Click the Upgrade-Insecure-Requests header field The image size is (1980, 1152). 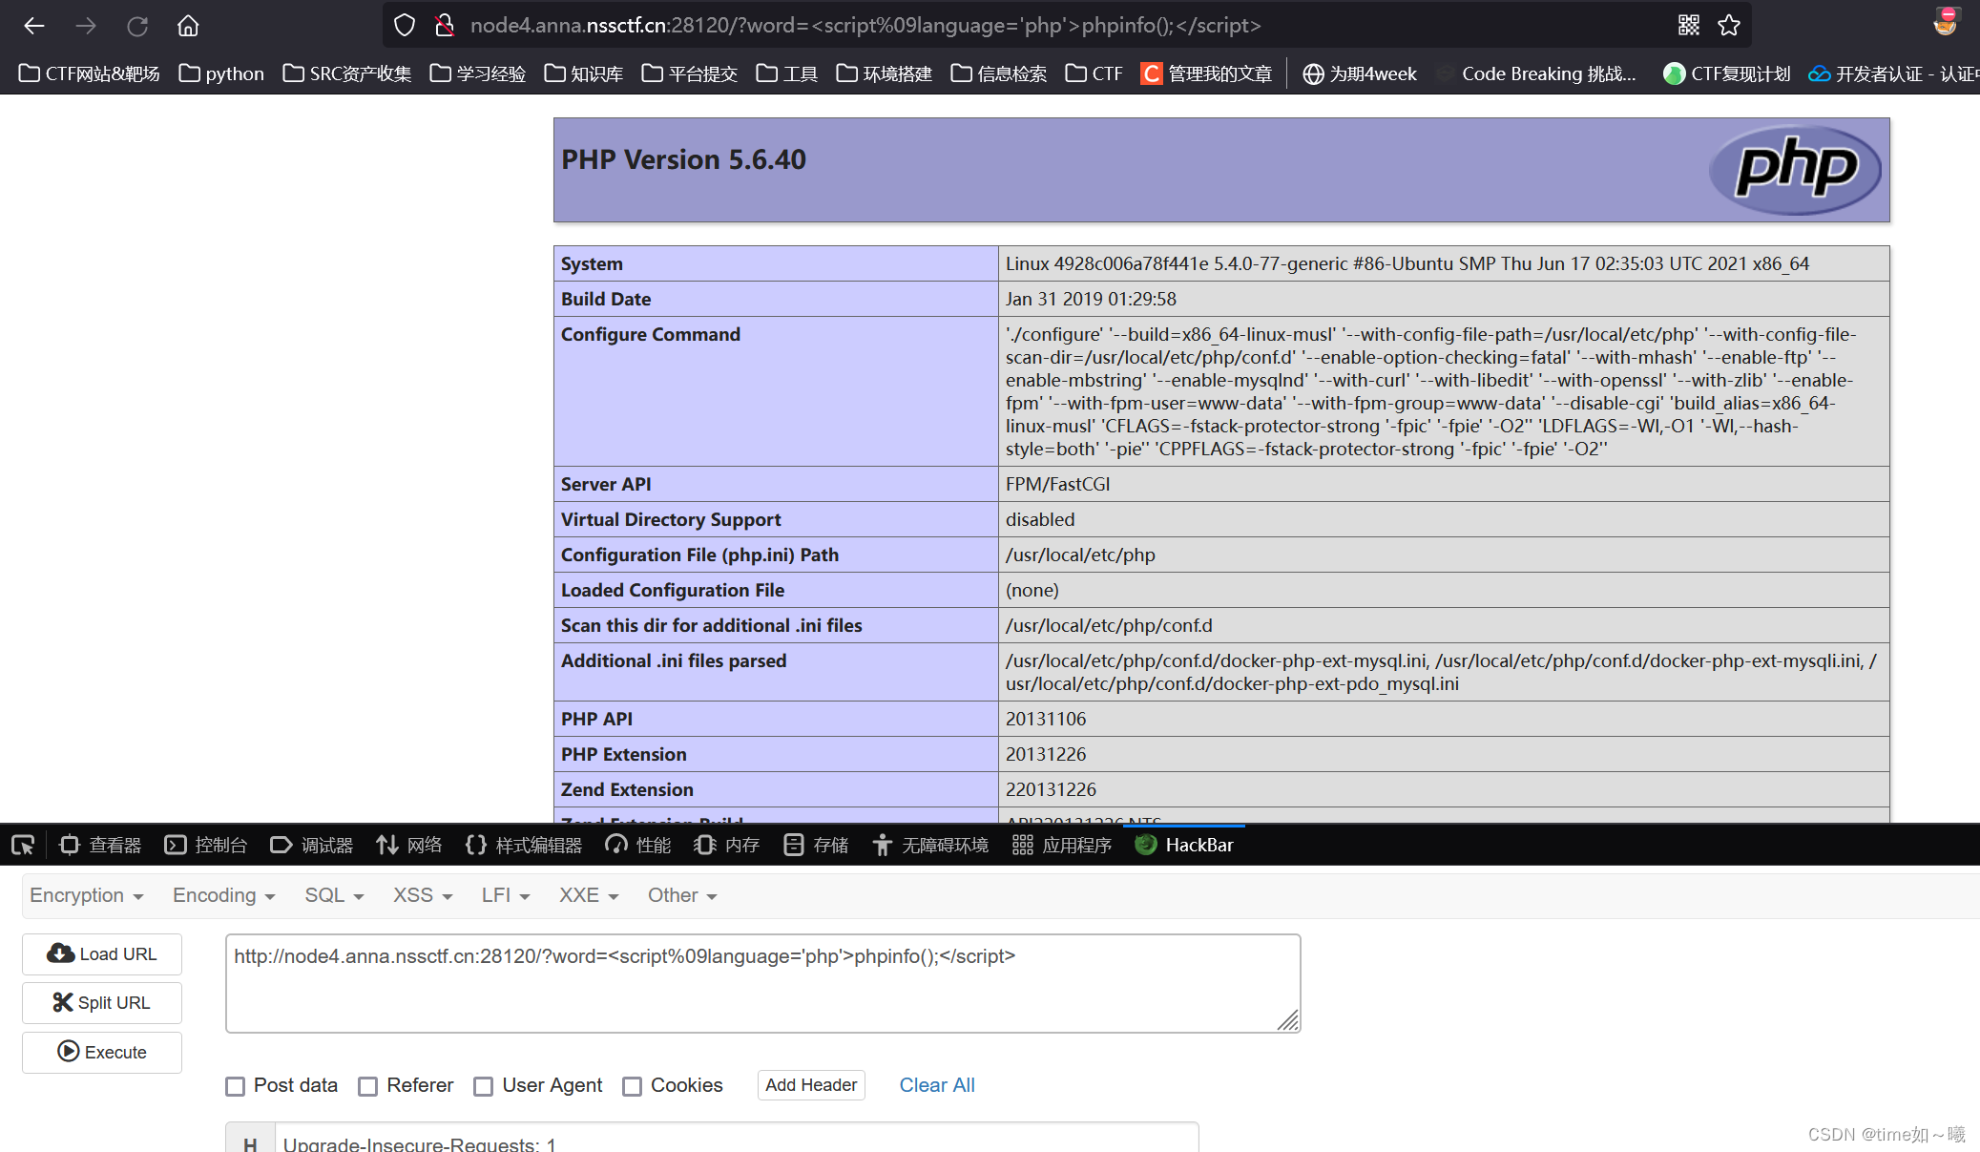(736, 1139)
